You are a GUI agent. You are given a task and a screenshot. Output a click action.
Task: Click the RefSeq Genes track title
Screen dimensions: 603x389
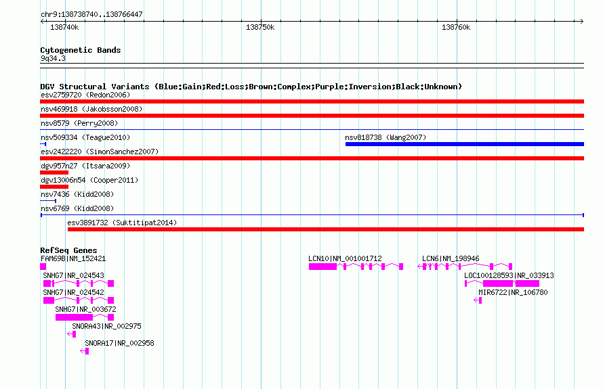pyautogui.click(x=68, y=250)
